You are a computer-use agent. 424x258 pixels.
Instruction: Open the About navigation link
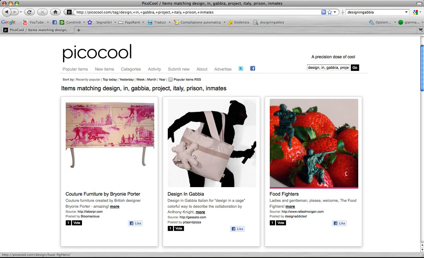202,69
